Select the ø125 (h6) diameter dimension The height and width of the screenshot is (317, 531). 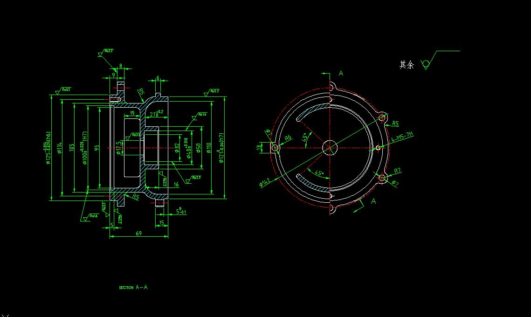(x=48, y=148)
